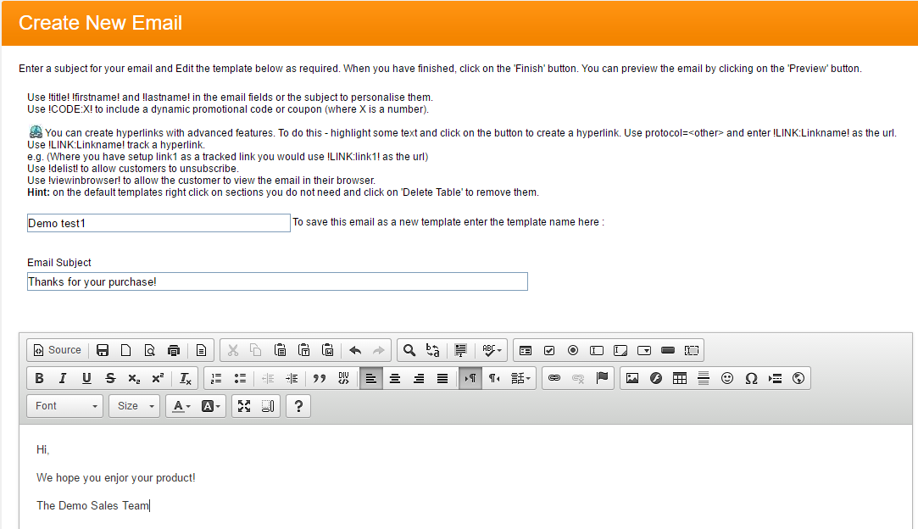918x529 pixels.
Task: Click the Print icon
Action: tap(174, 350)
